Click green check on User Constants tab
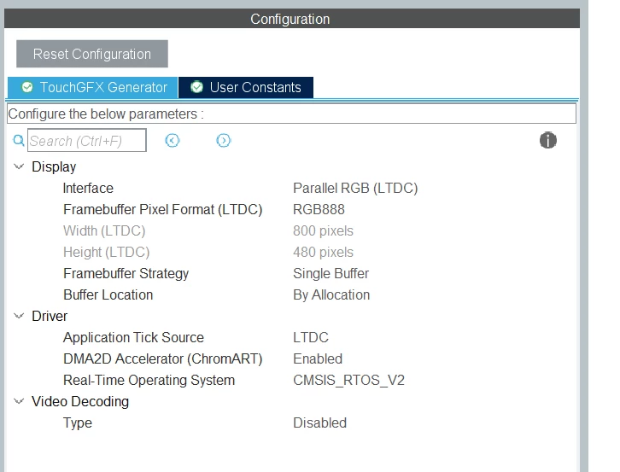 click(x=197, y=87)
